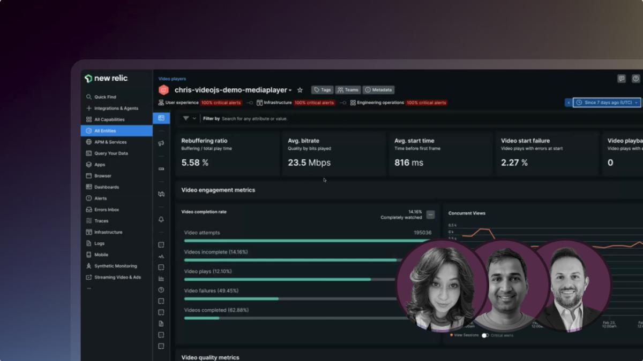The height and width of the screenshot is (361, 643).
Task: Click the megaphone icon in secondary sidebar
Action: coord(161,143)
